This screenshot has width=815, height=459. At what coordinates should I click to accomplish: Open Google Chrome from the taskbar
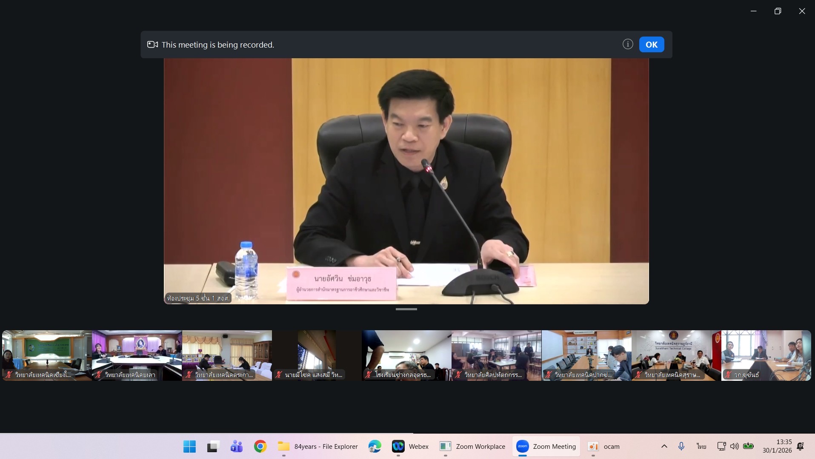(x=260, y=446)
